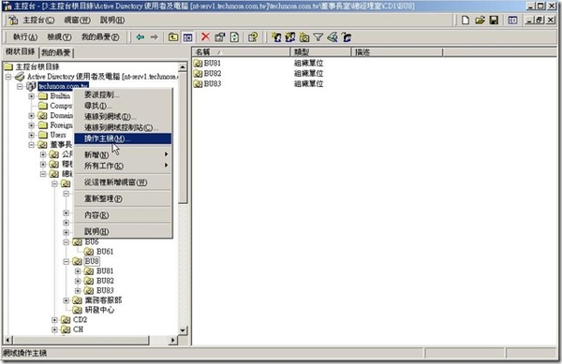This screenshot has height=364, width=562.
Task: Click the create new organizational unit icon
Action: 304,37
